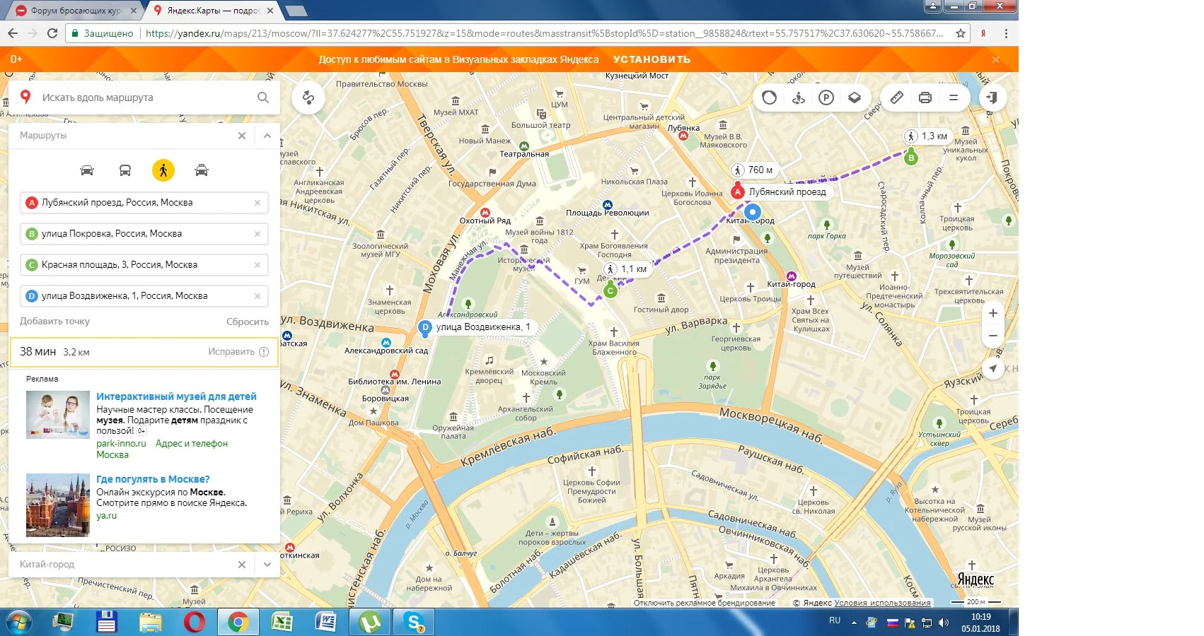
Task: Focus the Искать вдоль маршрута search field
Action: [x=145, y=98]
